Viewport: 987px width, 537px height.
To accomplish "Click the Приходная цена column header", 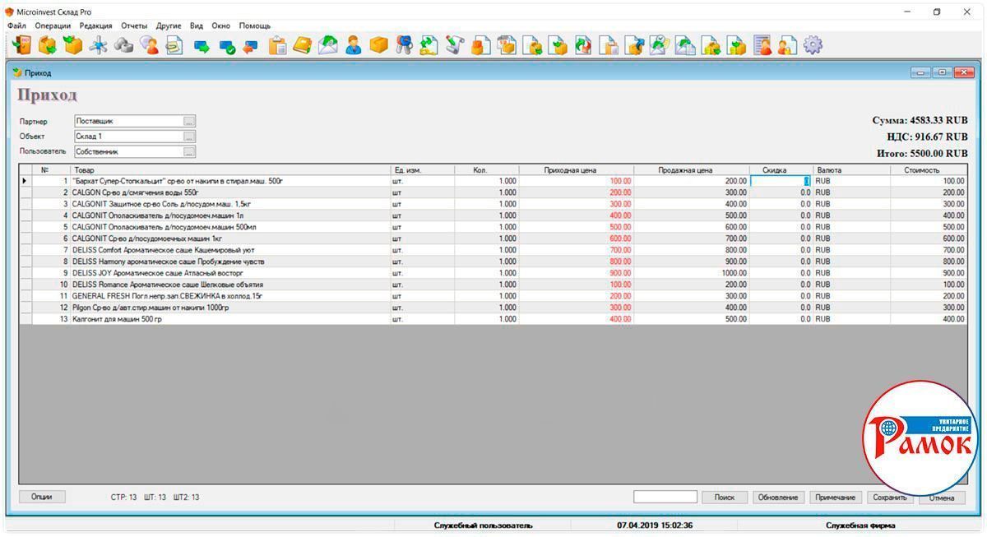I will click(x=569, y=170).
